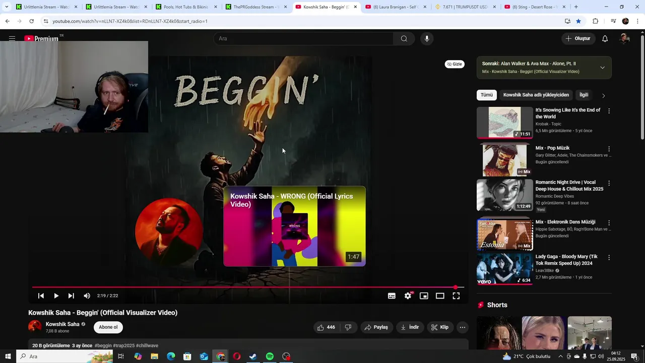The width and height of the screenshot is (645, 363).
Task: Click the browser address bar
Action: point(302,21)
